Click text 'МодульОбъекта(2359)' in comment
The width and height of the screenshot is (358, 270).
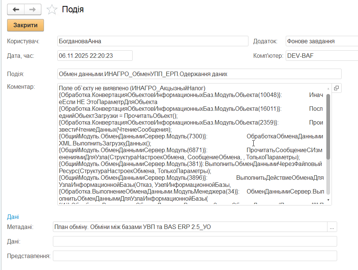pos(245,123)
